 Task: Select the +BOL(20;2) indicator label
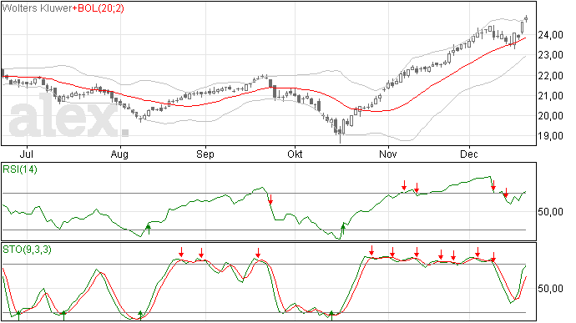(99, 8)
